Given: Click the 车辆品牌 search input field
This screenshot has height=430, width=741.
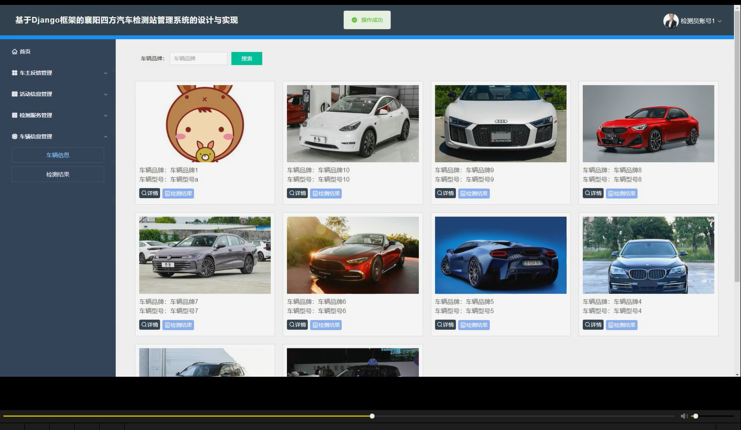Looking at the screenshot, I should [x=198, y=59].
